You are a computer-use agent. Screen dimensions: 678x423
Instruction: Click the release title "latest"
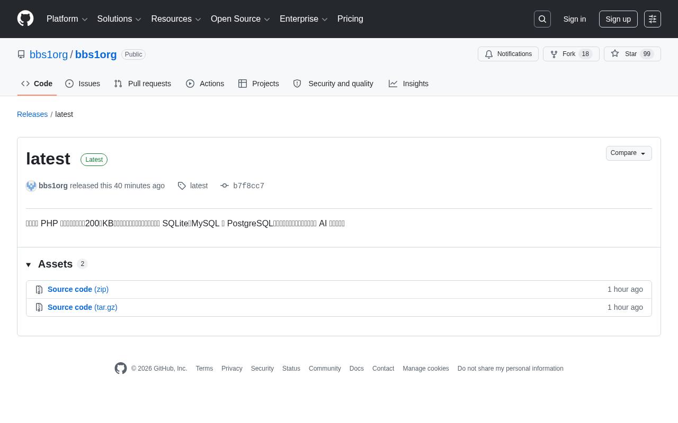click(48, 159)
